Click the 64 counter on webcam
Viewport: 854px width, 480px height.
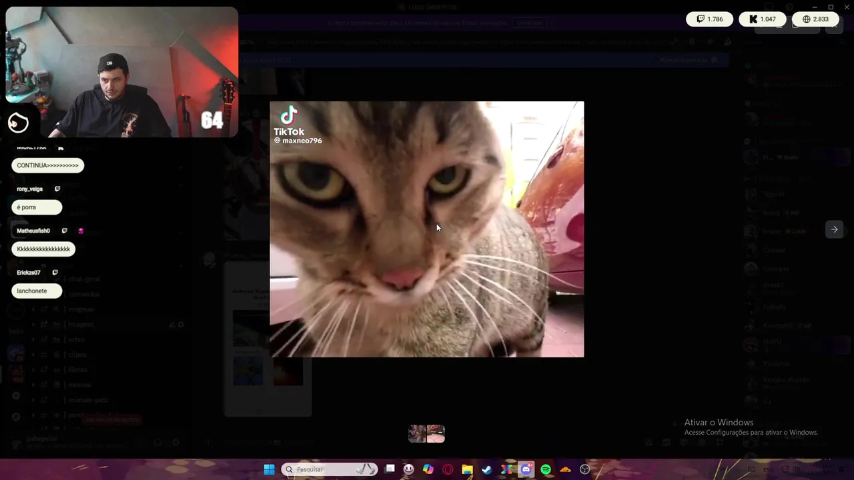(211, 120)
